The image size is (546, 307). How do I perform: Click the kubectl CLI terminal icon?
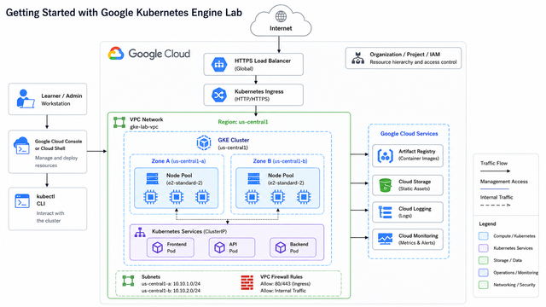pos(22,201)
